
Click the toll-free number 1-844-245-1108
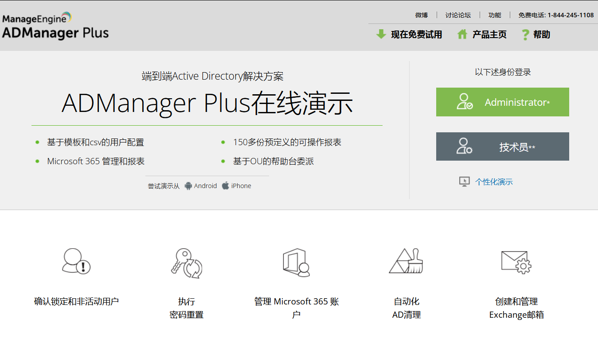point(571,15)
